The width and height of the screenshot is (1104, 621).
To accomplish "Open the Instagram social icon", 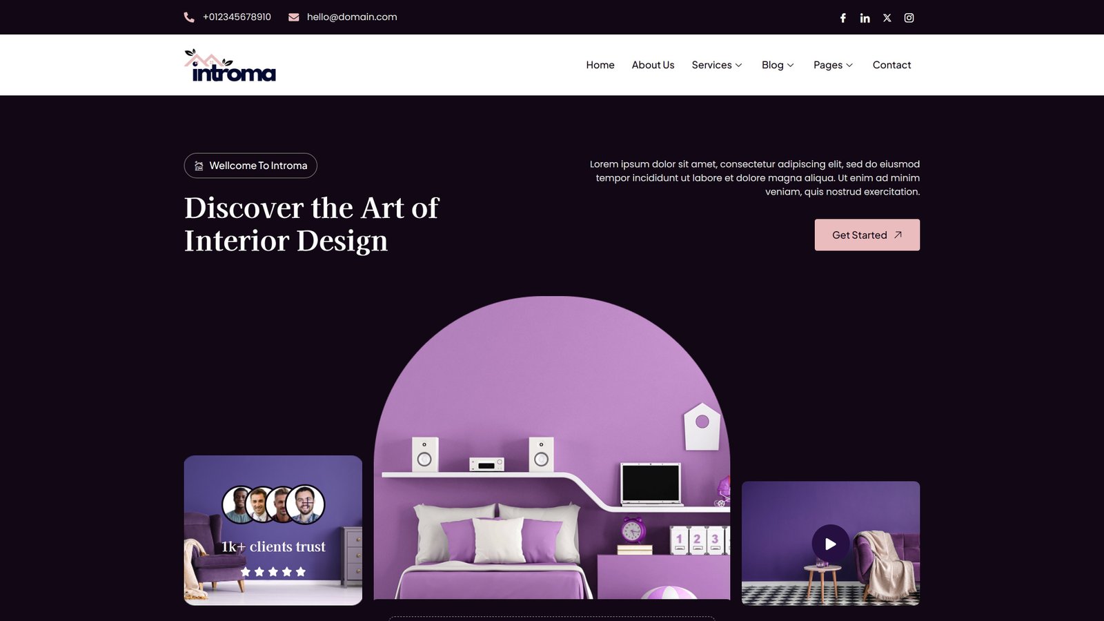I will 909,18.
